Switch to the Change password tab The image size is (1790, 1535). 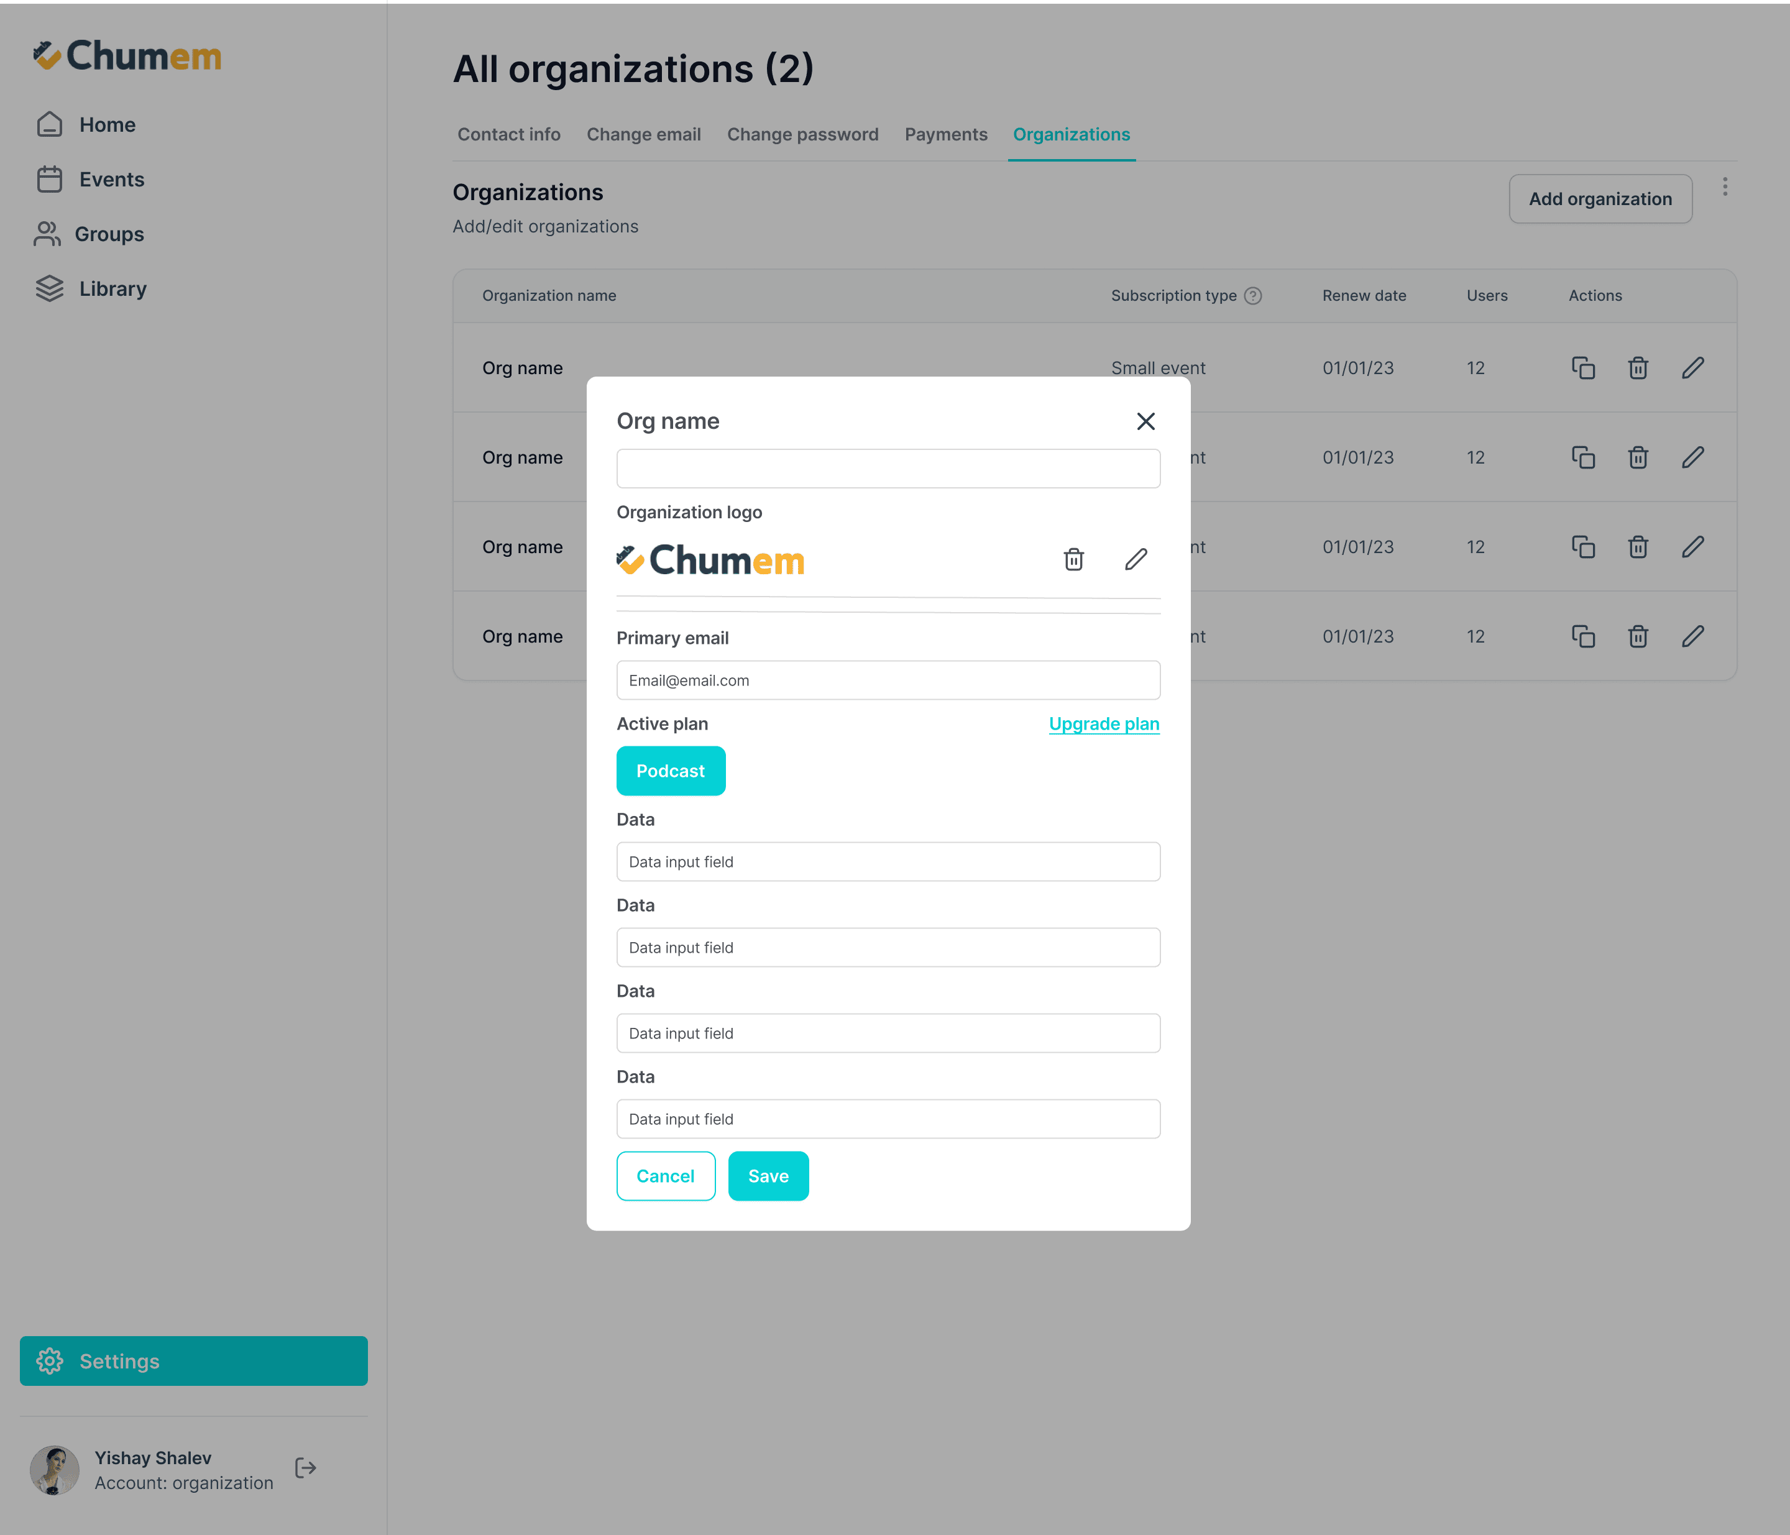802,135
